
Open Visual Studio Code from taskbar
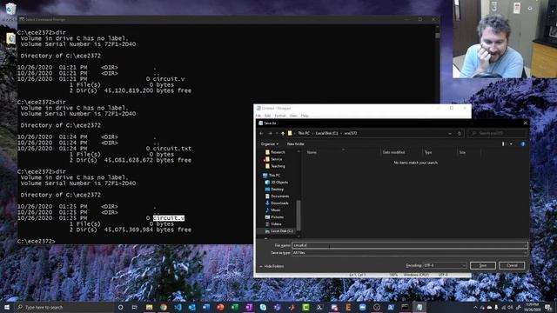point(178,307)
